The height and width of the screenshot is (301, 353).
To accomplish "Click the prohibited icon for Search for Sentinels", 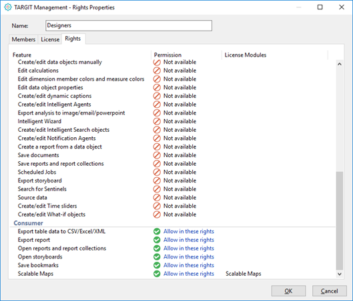I will (x=157, y=189).
